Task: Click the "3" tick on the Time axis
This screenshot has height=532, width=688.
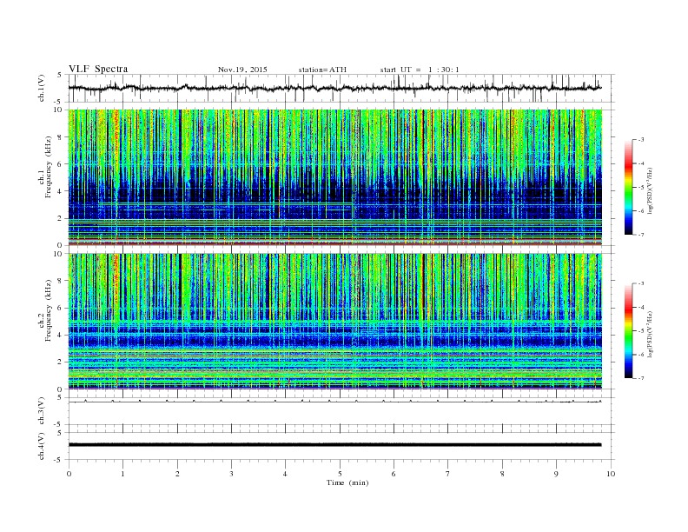Action: tap(231, 474)
